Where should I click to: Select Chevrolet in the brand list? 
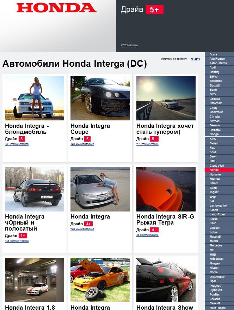point(216,112)
